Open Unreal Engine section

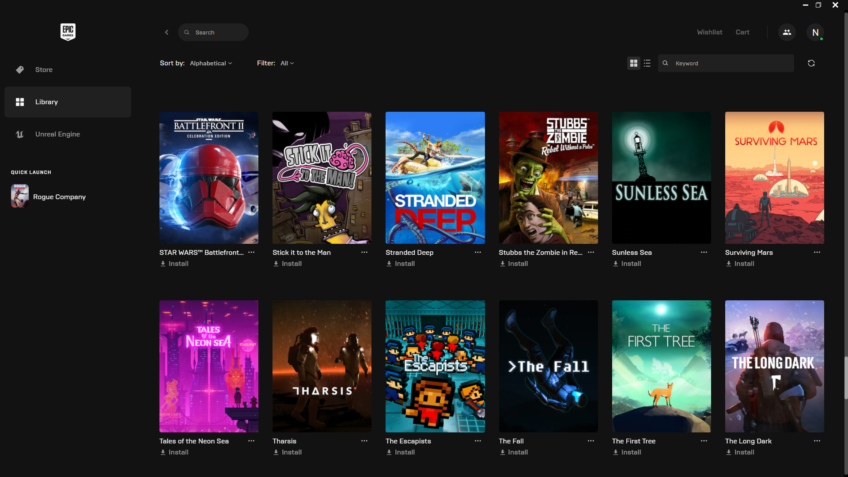(x=68, y=134)
